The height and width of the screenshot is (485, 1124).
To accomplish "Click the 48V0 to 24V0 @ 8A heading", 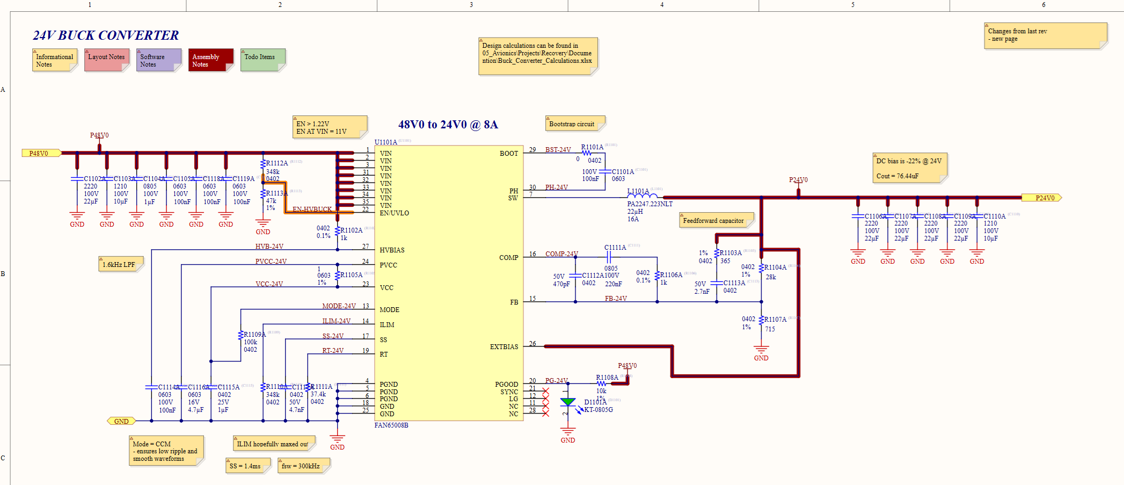I will (448, 125).
